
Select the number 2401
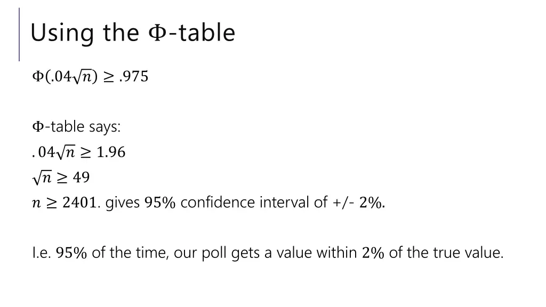point(80,202)
